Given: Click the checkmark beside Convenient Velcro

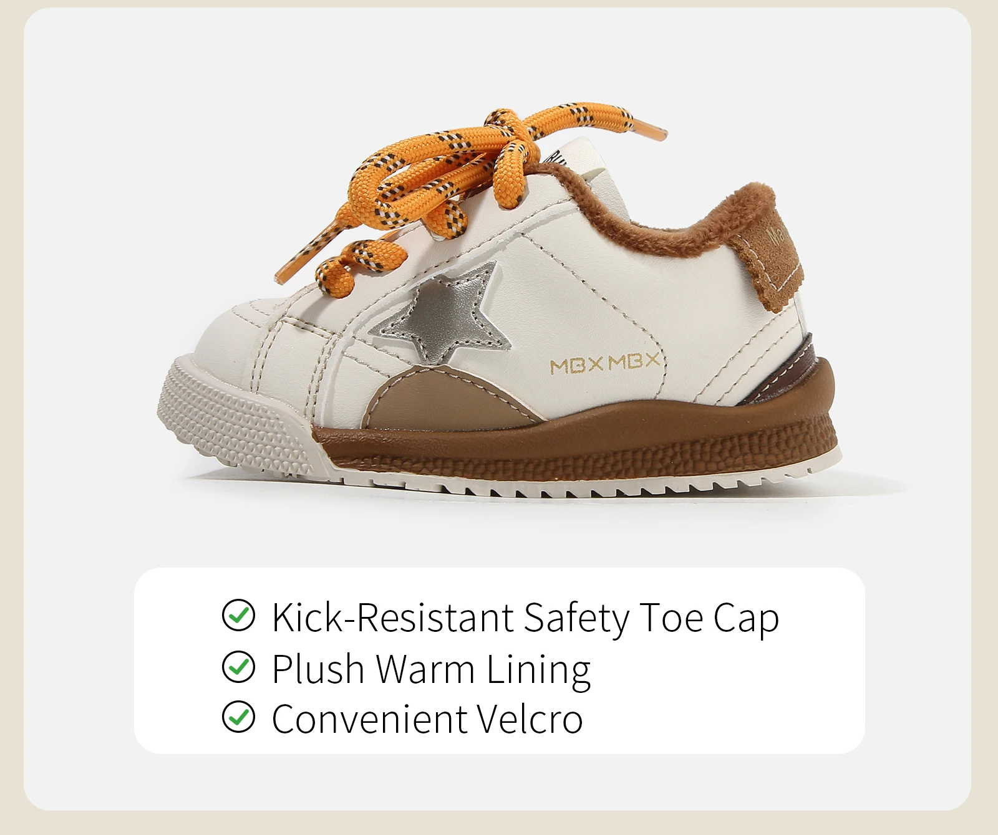Looking at the screenshot, I should tap(238, 717).
